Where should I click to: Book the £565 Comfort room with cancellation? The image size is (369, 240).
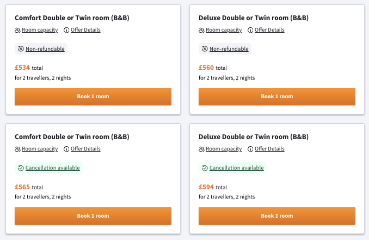[93, 216]
